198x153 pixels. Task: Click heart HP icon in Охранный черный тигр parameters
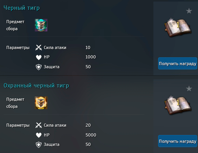[39, 135]
